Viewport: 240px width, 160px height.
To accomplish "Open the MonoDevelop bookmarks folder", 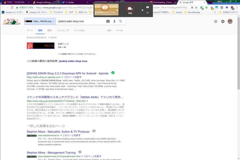I will (x=192, y=12).
